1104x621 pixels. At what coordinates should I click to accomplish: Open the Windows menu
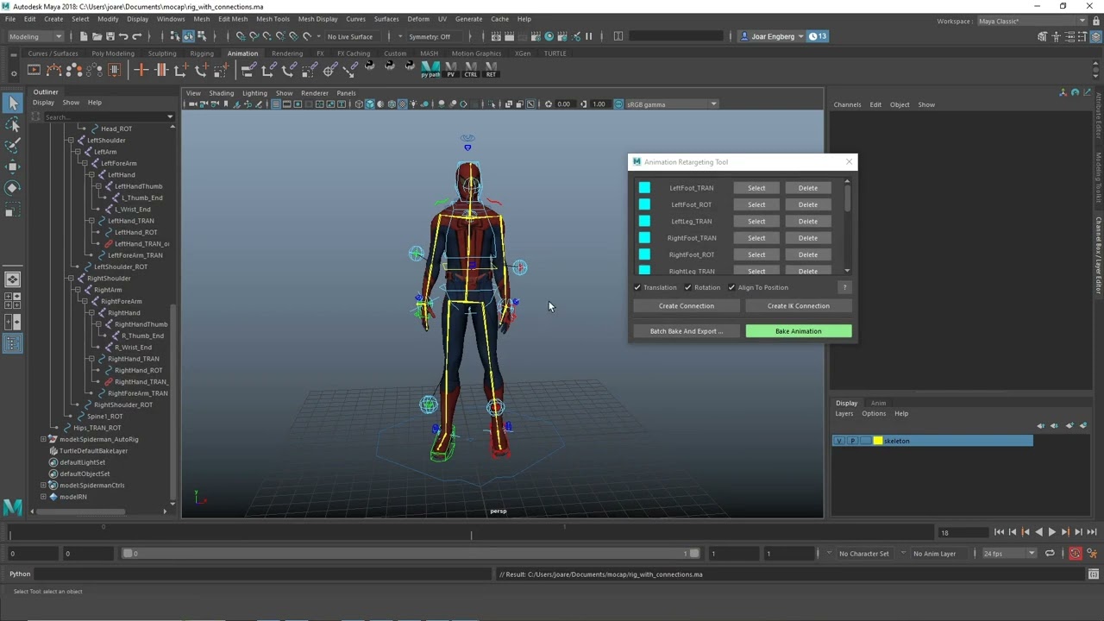tap(171, 19)
